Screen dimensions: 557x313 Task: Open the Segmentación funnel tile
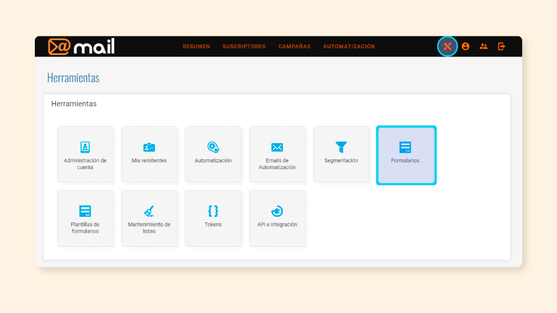tap(341, 154)
